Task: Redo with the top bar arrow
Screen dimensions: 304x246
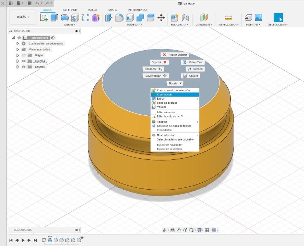Action: tap(47, 3)
